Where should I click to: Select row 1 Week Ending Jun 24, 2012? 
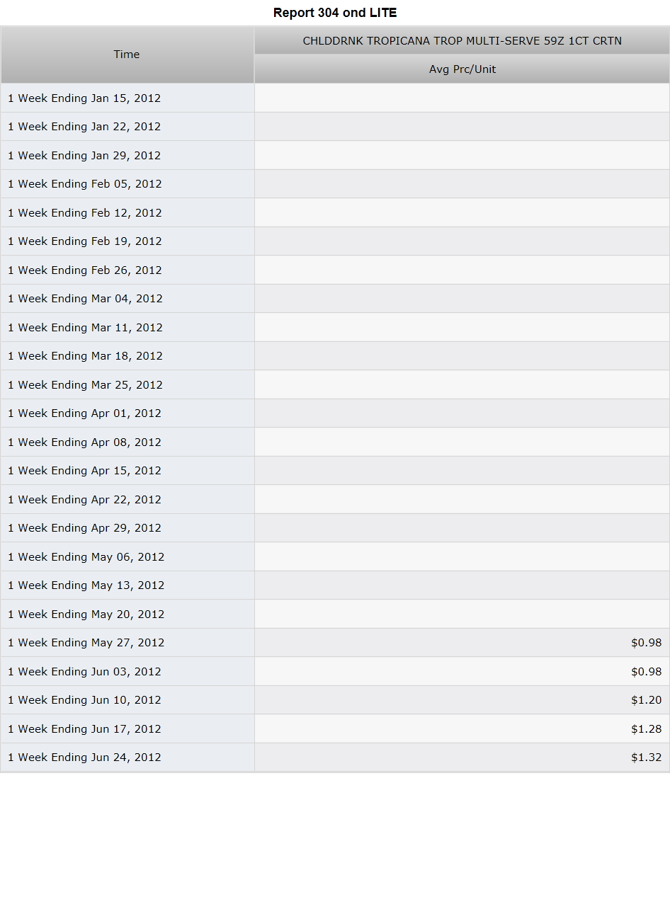pos(335,757)
